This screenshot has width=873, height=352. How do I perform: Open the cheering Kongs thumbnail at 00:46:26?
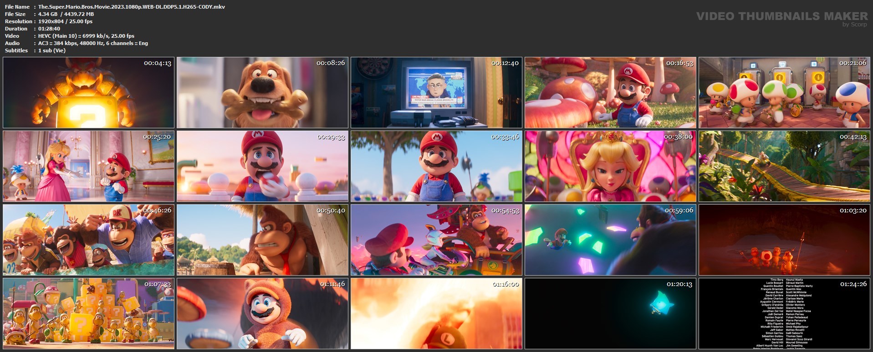coord(88,240)
